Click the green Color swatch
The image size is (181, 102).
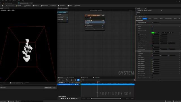click(153, 33)
